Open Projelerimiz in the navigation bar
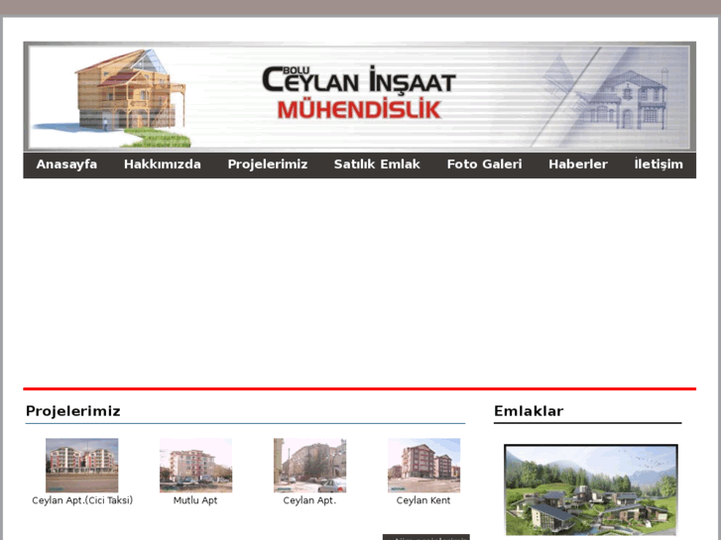 coord(268,164)
